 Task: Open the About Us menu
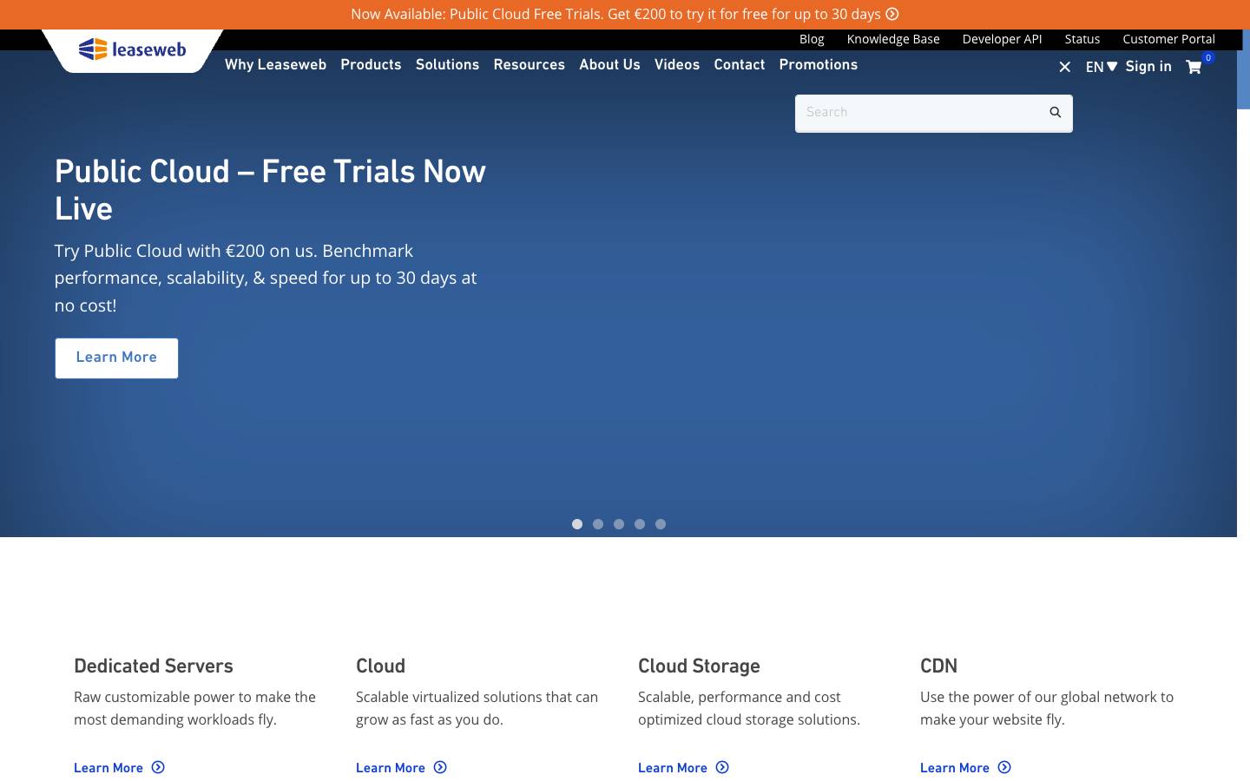tap(609, 65)
